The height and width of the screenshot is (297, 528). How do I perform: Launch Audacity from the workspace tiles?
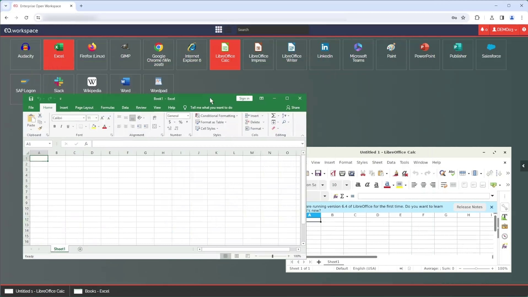(26, 55)
